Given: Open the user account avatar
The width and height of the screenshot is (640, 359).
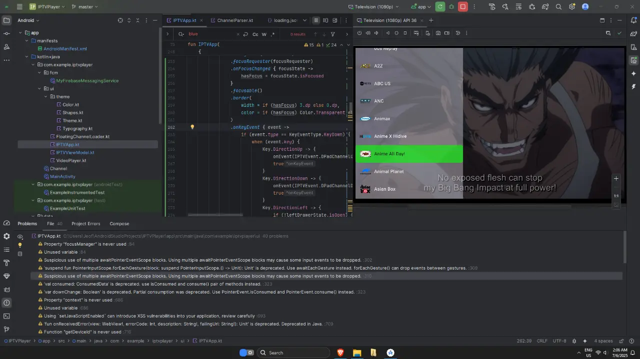Looking at the screenshot, I should (585, 7).
